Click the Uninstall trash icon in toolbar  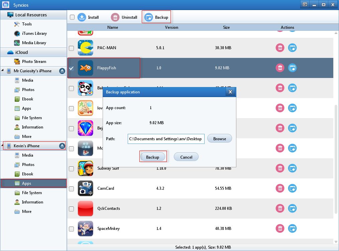pyautogui.click(x=115, y=17)
